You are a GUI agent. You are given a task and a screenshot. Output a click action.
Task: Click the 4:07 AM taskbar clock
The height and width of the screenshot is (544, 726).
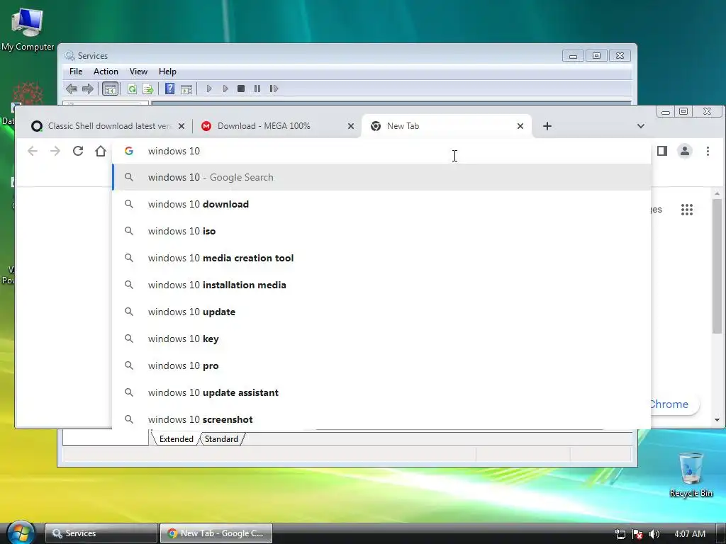coord(689,534)
